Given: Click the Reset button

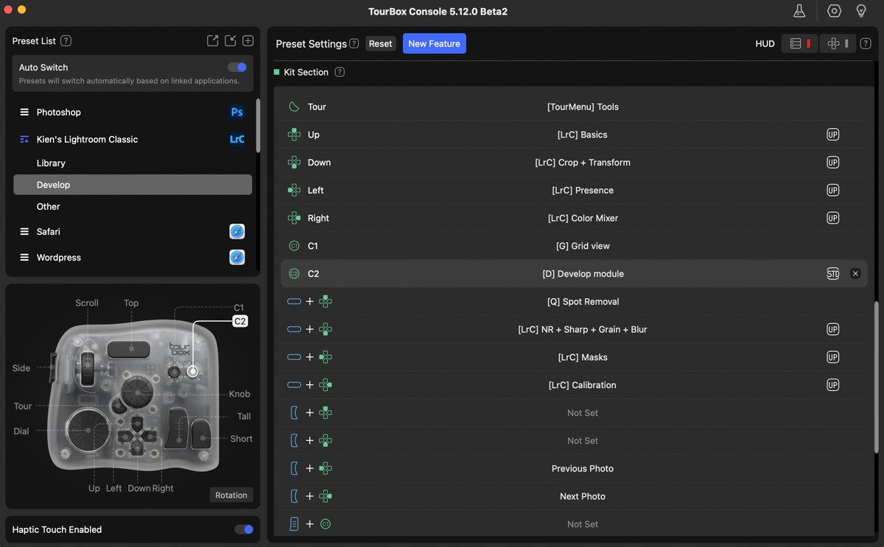Looking at the screenshot, I should pos(380,43).
